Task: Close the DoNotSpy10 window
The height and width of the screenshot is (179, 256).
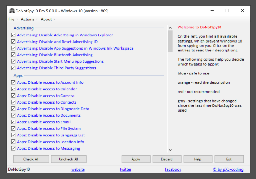Action: (x=242, y=11)
